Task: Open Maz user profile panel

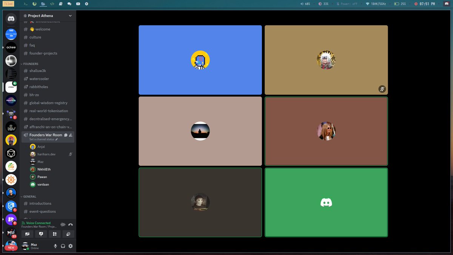Action: pos(36,246)
